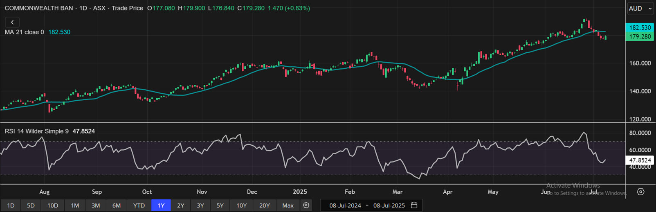Select the 1D time range
The height and width of the screenshot is (212, 656).
(11, 205)
